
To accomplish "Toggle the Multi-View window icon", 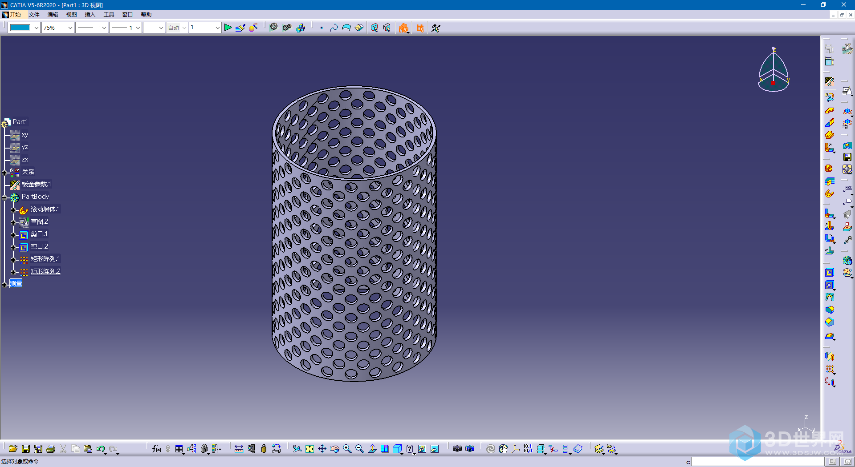I will pyautogui.click(x=385, y=449).
